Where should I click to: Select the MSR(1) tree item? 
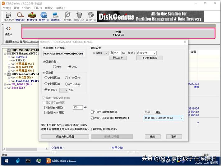pos(21,61)
